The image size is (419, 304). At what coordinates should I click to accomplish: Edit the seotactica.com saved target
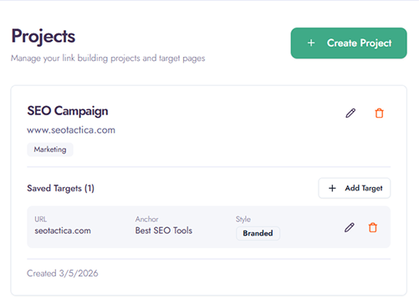[350, 227]
